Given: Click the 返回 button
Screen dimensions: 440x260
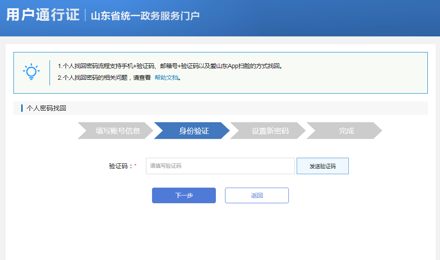Looking at the screenshot, I should coord(257,195).
